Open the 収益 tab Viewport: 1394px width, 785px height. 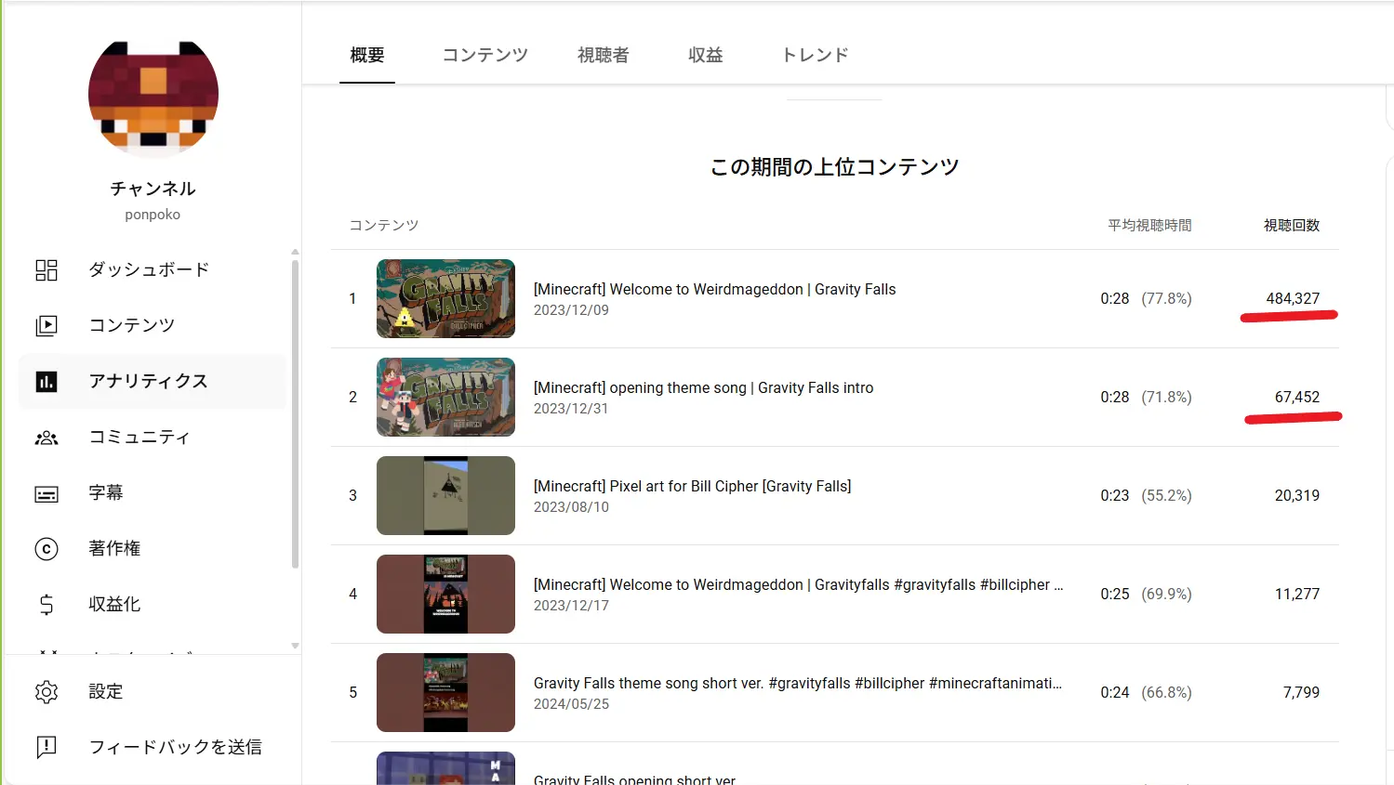coord(705,56)
